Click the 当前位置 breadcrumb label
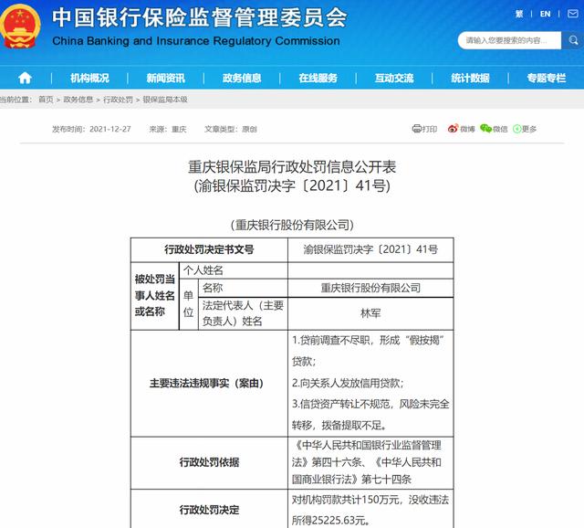This screenshot has width=584, height=528. click(15, 100)
